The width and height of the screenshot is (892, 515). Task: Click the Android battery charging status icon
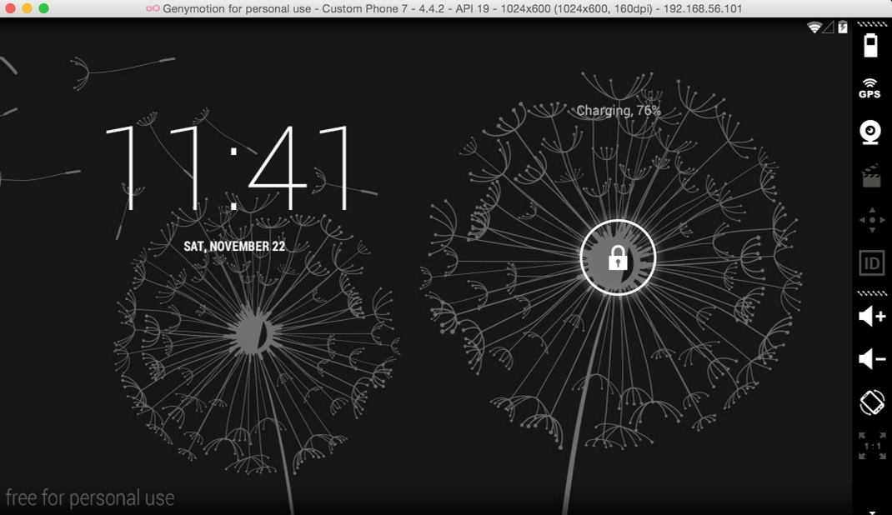coord(843,27)
